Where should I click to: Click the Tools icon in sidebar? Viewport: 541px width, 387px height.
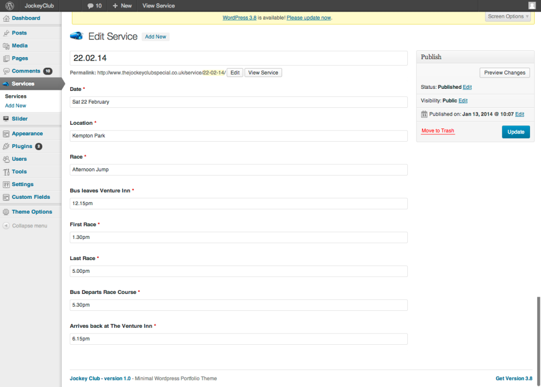pyautogui.click(x=6, y=172)
